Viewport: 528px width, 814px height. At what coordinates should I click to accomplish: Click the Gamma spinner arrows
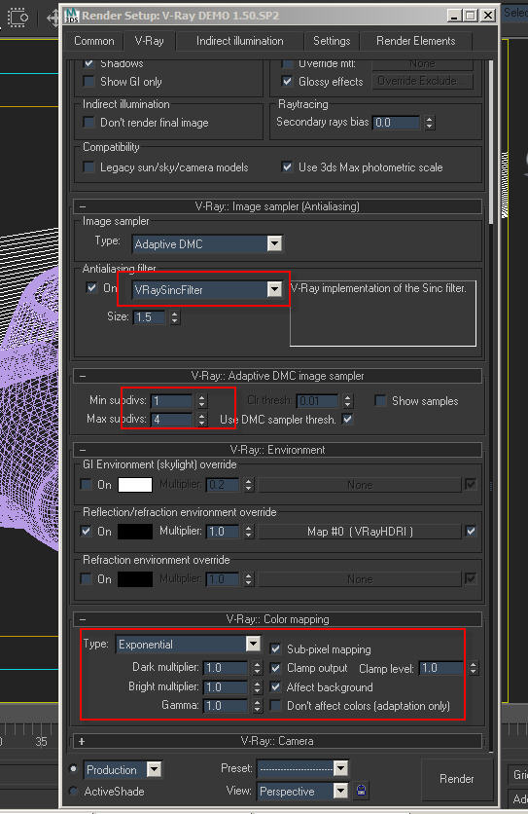[258, 706]
